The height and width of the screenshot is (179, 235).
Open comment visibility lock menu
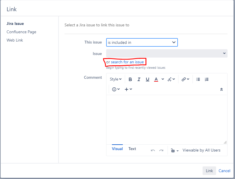[175, 150]
